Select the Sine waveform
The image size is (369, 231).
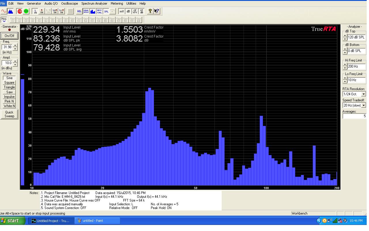[9, 78]
